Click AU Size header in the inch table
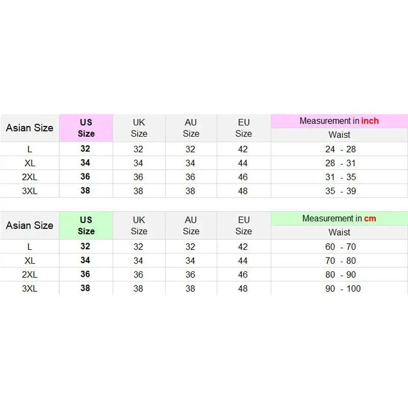Viewport: 408px width, 408px height. [191, 128]
